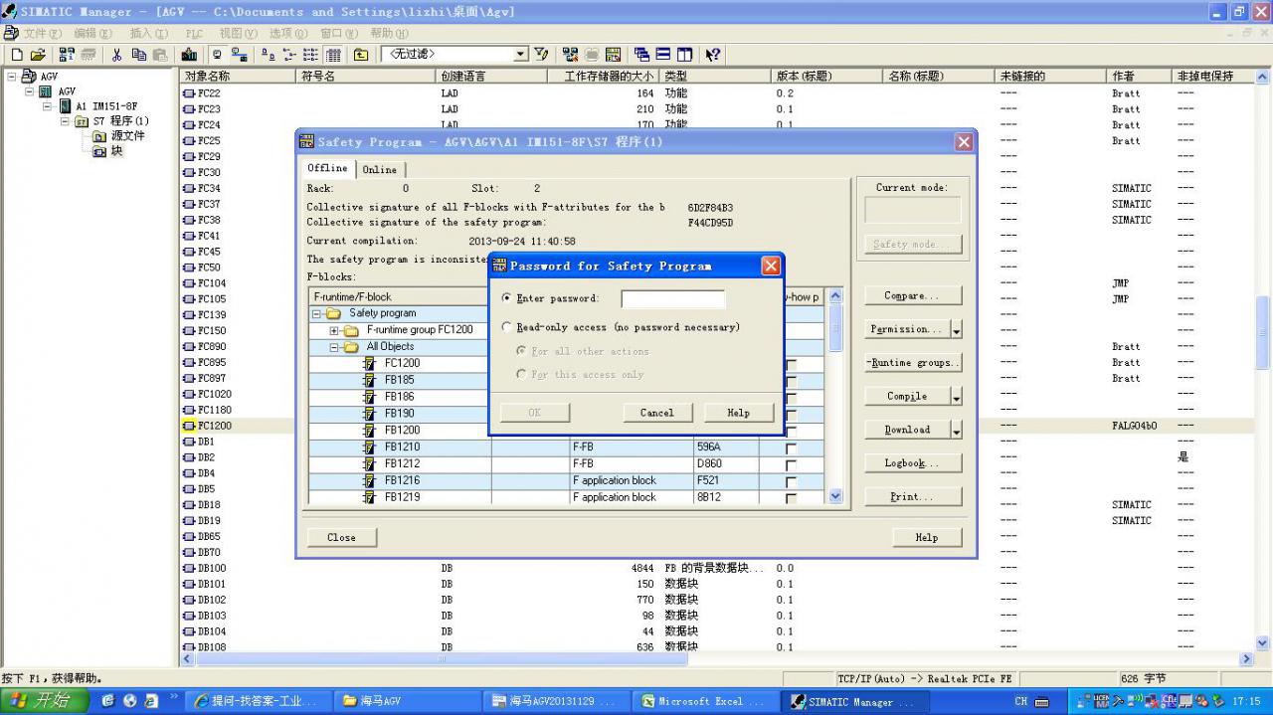Tick the know-how checkbox for FB1210 row
This screenshot has height=715, width=1273.
(791, 448)
